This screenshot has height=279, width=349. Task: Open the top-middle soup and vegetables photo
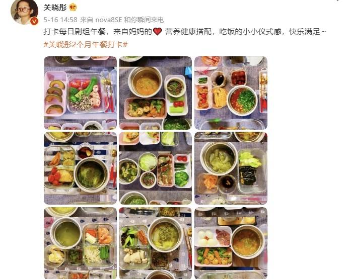click(155, 93)
